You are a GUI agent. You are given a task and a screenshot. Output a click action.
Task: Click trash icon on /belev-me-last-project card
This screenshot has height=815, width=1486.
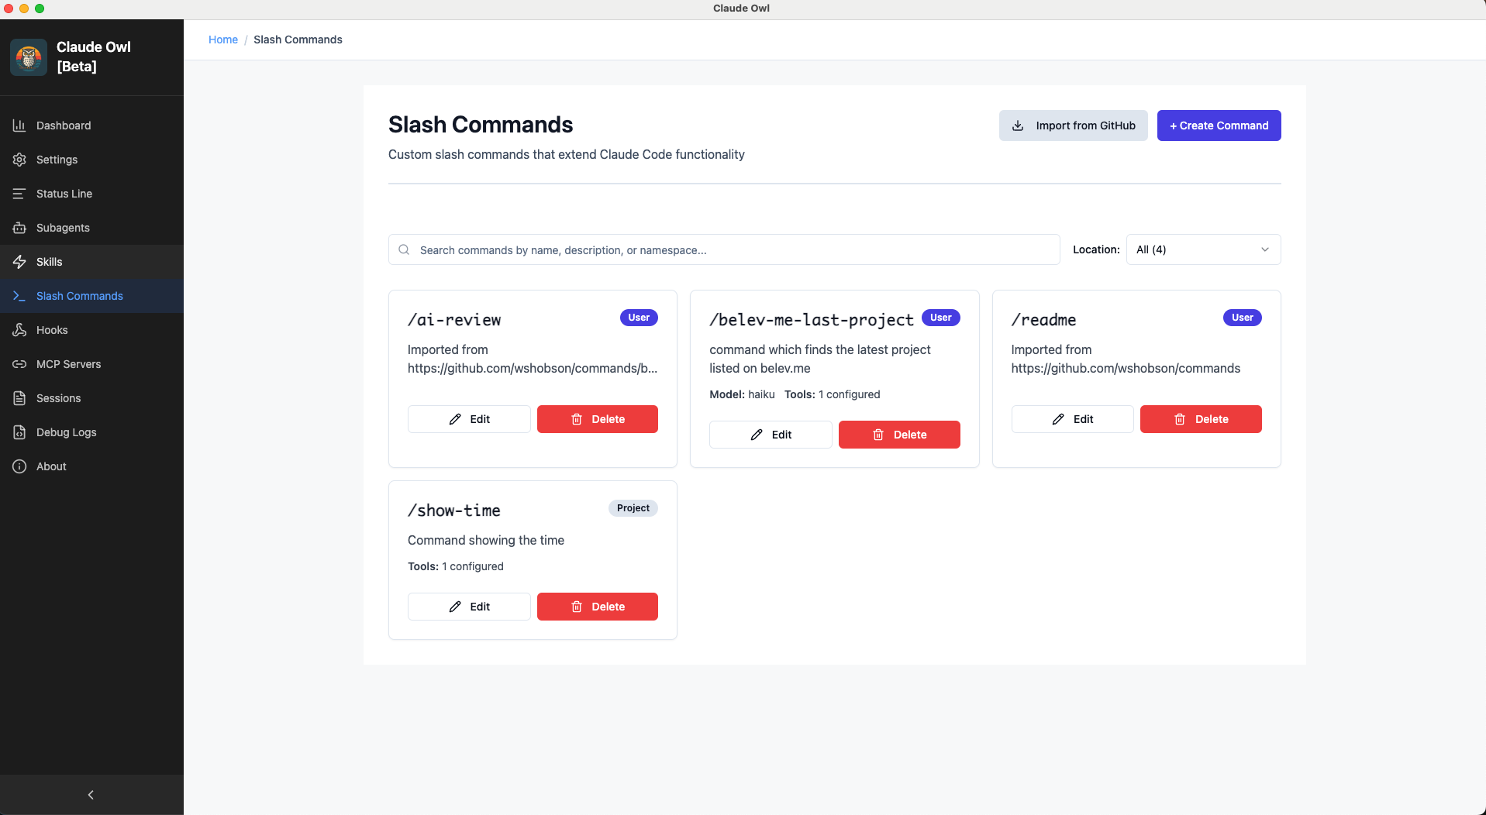point(878,435)
